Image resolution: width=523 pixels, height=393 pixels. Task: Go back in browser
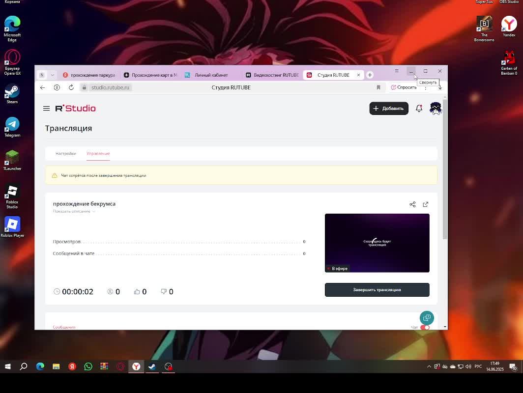point(42,87)
